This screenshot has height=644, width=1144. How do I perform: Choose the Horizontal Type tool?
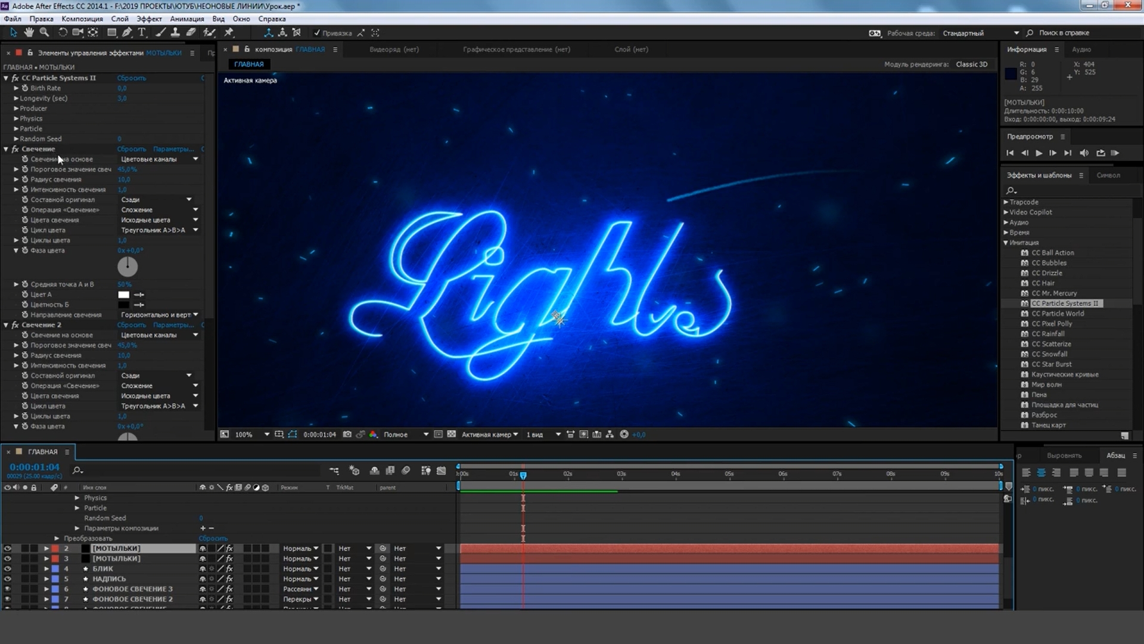(x=141, y=33)
